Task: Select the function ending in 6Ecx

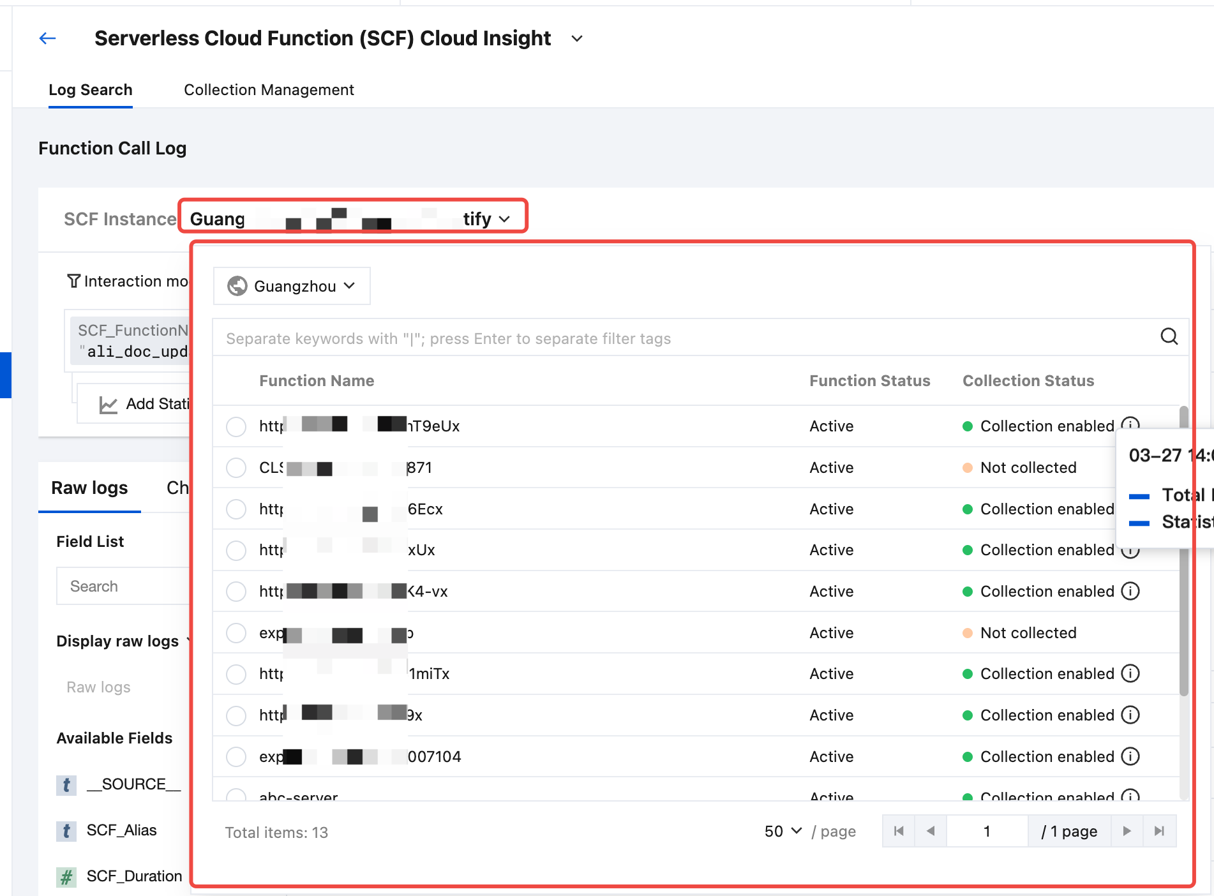Action: pos(236,509)
